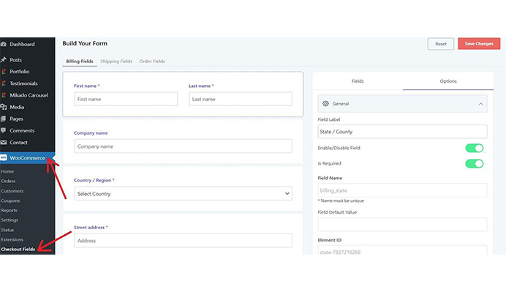Click the Dashboard gauge icon

[x=4, y=44]
